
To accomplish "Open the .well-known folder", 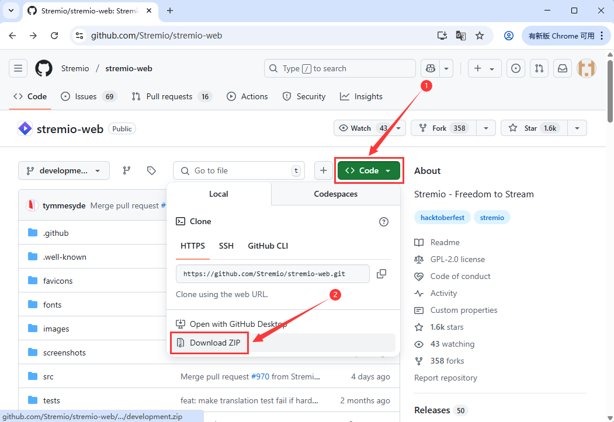I will (x=65, y=257).
